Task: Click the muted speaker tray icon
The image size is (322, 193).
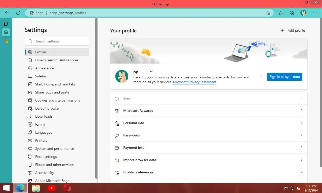Action: click(298, 188)
